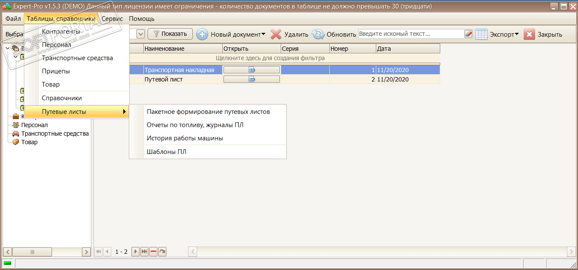The height and width of the screenshot is (270, 578).
Task: Click the Обновить refresh arrows icon
Action: (318, 35)
